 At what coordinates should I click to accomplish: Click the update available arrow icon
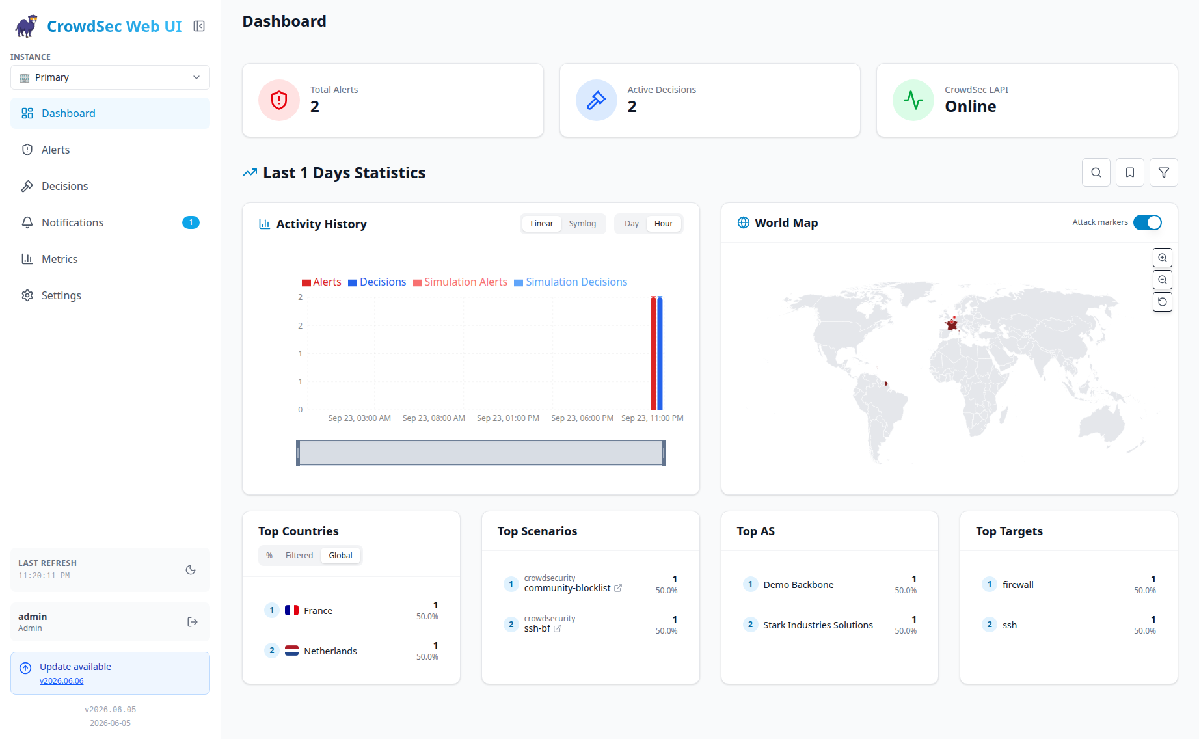click(25, 668)
